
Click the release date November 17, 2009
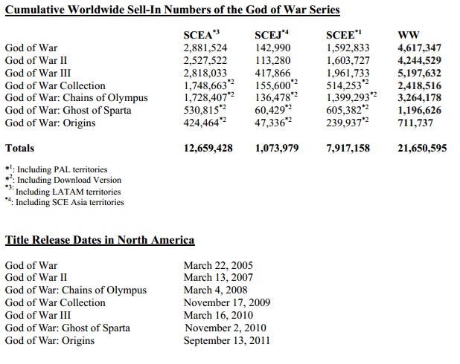click(x=227, y=303)
